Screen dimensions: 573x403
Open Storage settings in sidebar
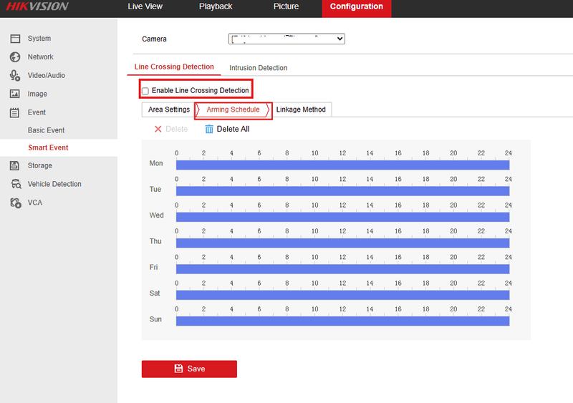click(x=40, y=165)
